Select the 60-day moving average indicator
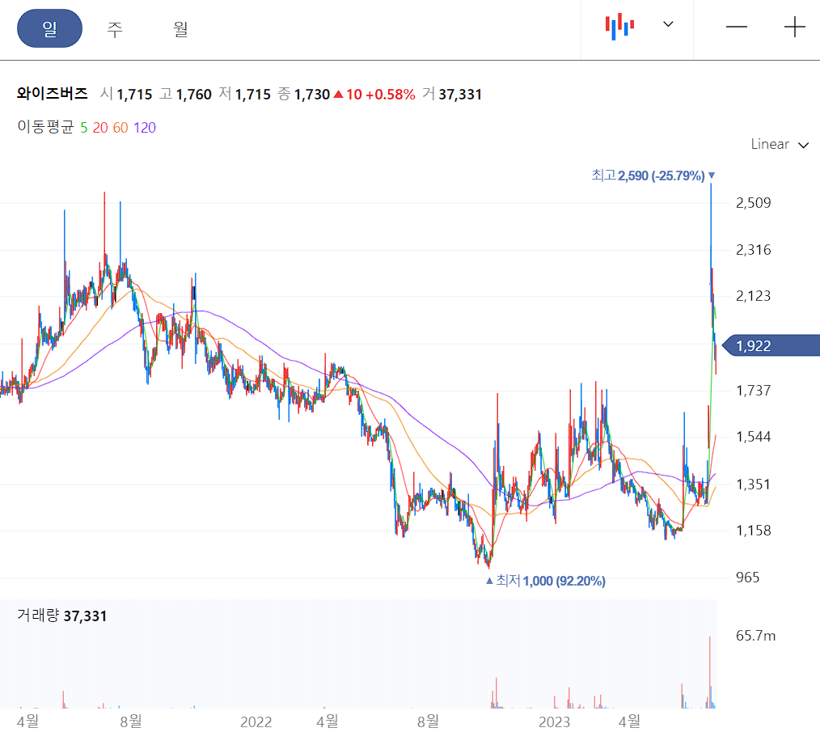The width and height of the screenshot is (820, 749). click(120, 128)
